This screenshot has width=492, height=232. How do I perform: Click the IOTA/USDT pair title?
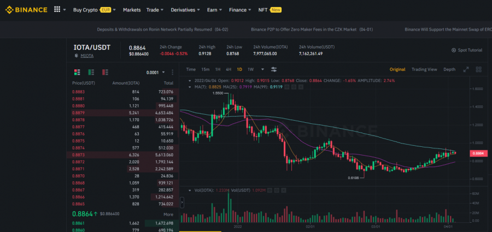92,47
